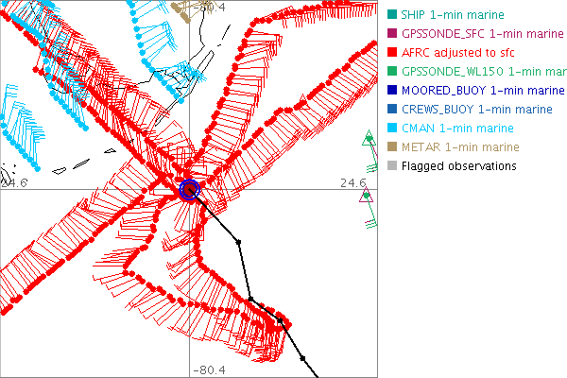Image resolution: width=567 pixels, height=378 pixels.
Task: Click the CREWS_BUOY legend color square
Action: click(391, 109)
